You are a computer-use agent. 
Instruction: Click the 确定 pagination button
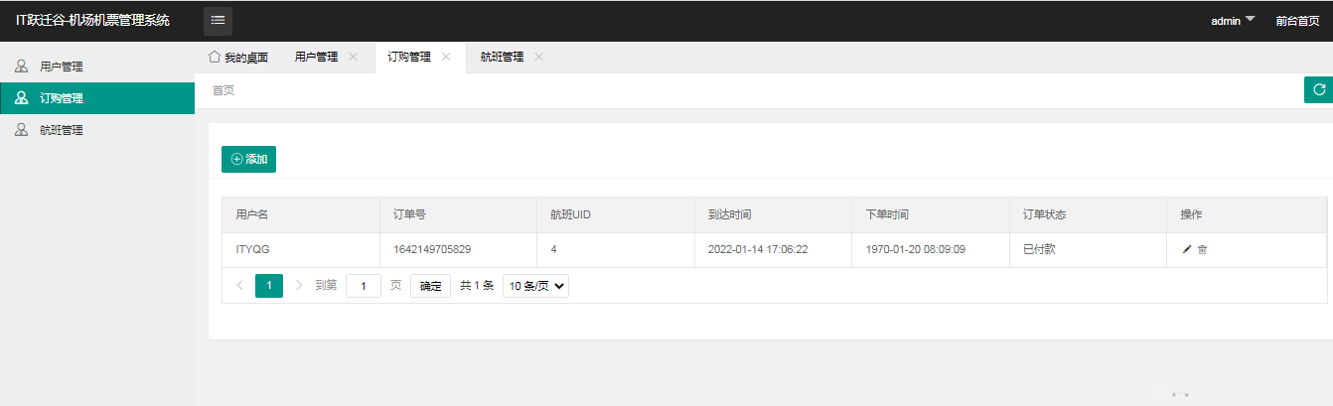[x=430, y=286]
